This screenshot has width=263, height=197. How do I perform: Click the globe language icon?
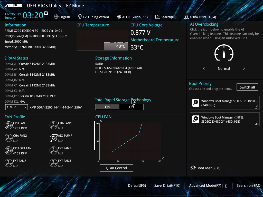[x=56, y=17]
